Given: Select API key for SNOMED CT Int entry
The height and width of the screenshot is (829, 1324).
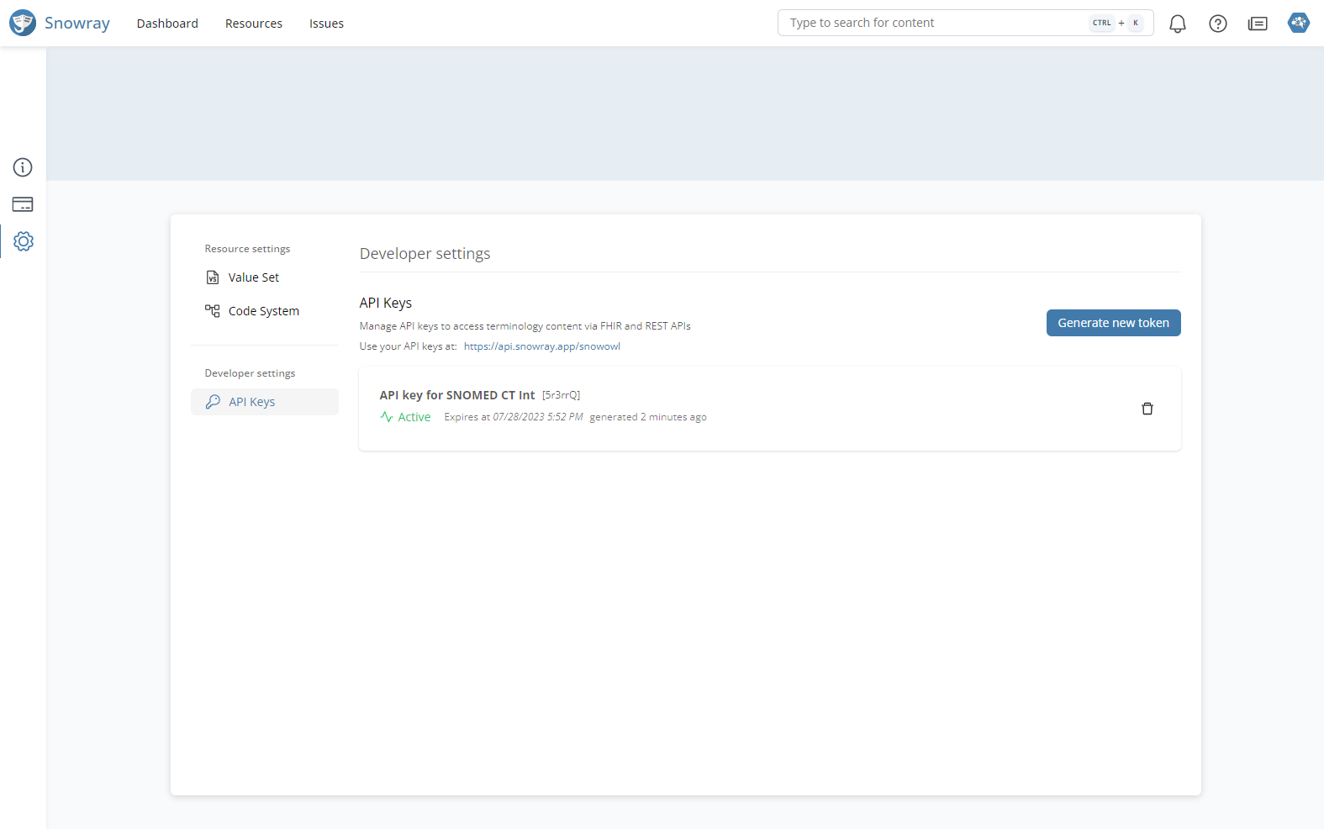Looking at the screenshot, I should pos(456,395).
